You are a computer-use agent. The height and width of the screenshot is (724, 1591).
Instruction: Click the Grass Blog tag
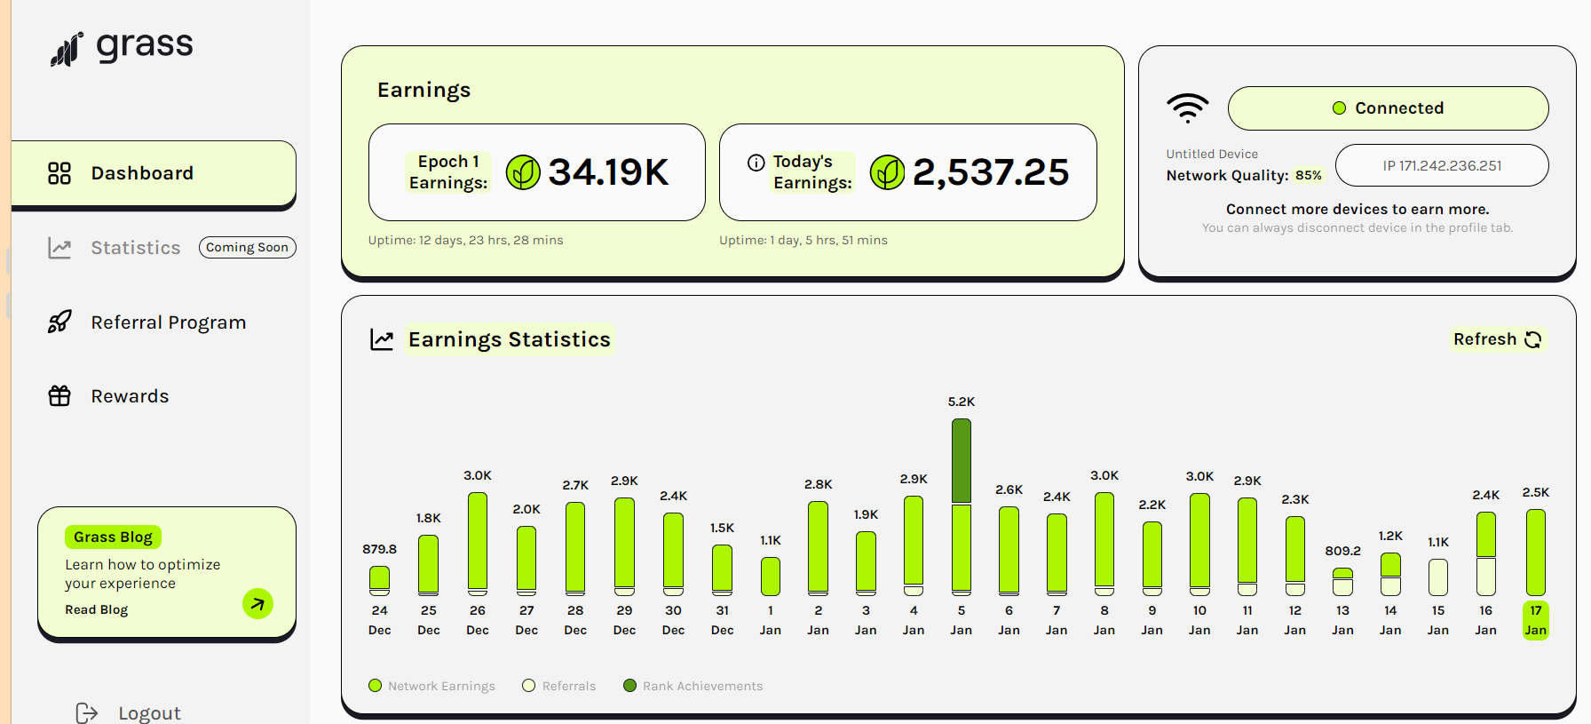[x=113, y=537]
